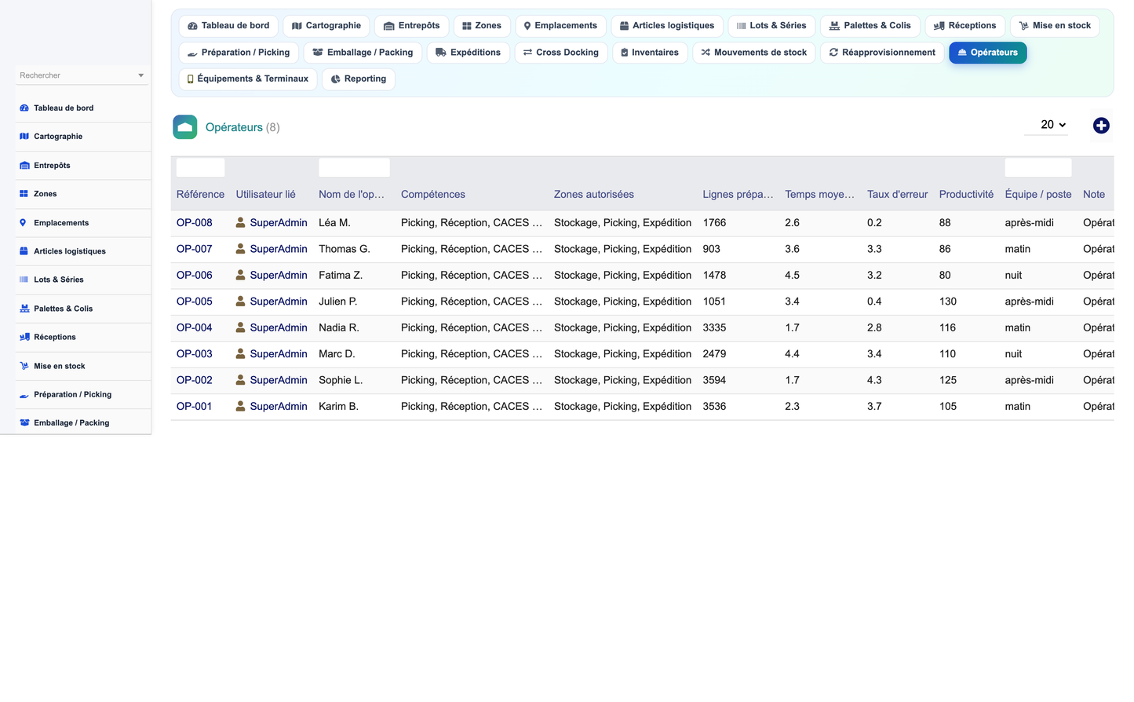Click the Palettes & Colis pallet icon in sidebar
1134x702 pixels.
click(24, 309)
